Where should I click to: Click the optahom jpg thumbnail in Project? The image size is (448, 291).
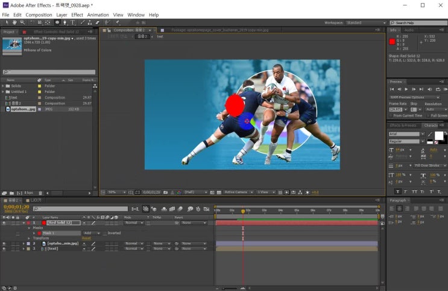(x=12, y=45)
